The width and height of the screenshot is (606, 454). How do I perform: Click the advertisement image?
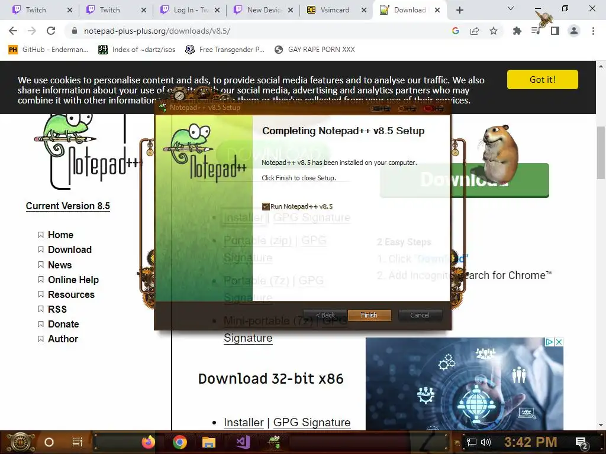coord(464,384)
